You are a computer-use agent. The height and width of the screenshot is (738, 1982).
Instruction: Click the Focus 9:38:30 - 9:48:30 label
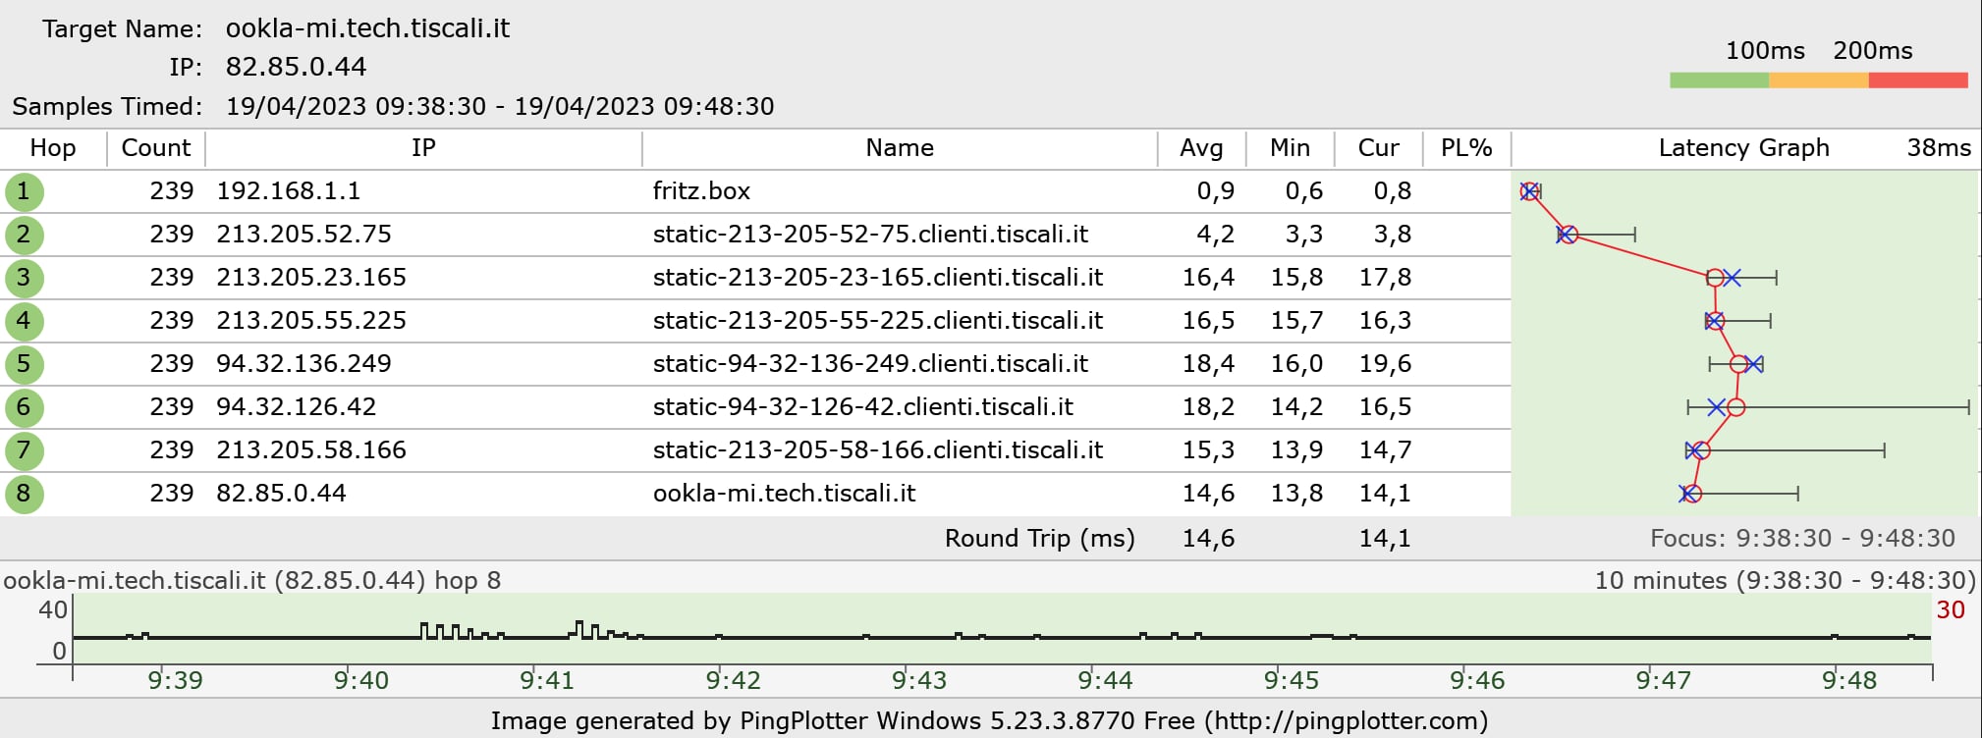(x=1802, y=538)
